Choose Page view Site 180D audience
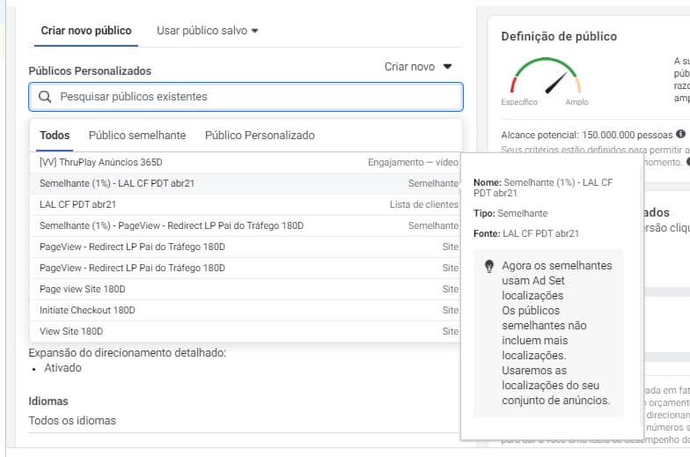The height and width of the screenshot is (457, 690). (246, 289)
